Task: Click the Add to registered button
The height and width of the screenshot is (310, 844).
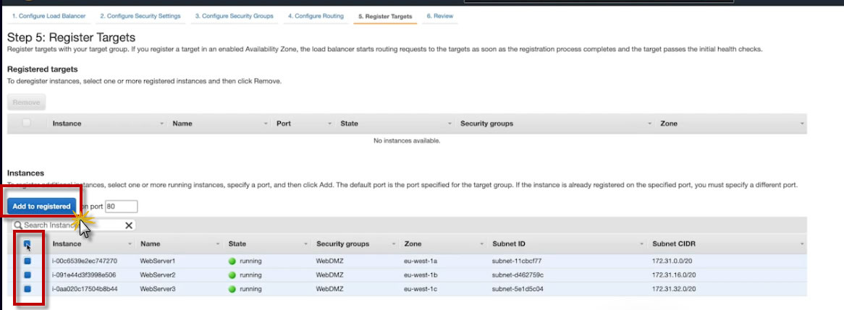Action: click(x=41, y=207)
